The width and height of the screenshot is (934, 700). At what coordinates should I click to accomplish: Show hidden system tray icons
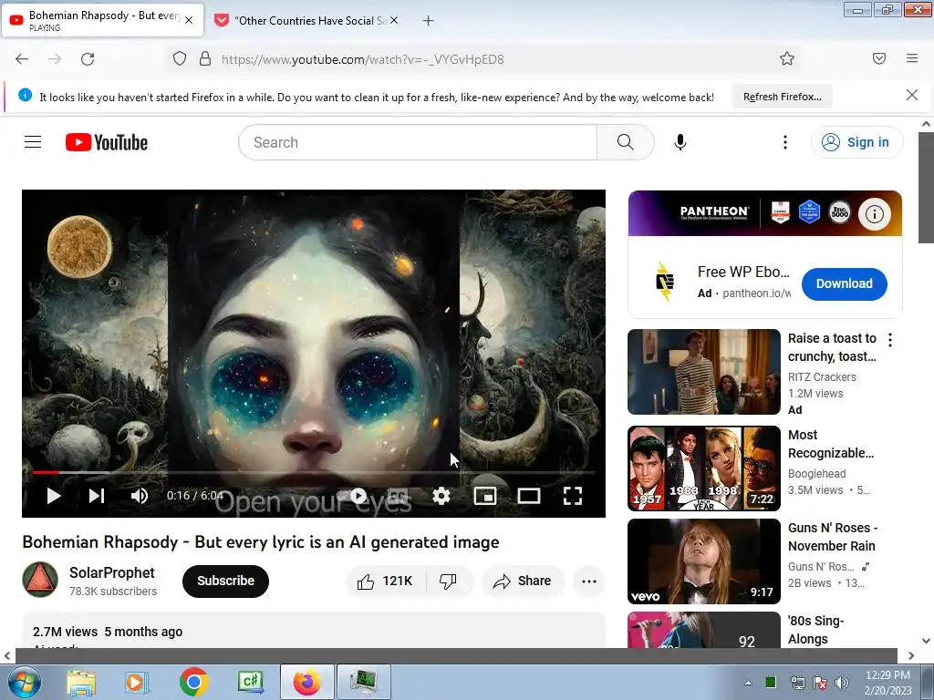[x=748, y=683]
